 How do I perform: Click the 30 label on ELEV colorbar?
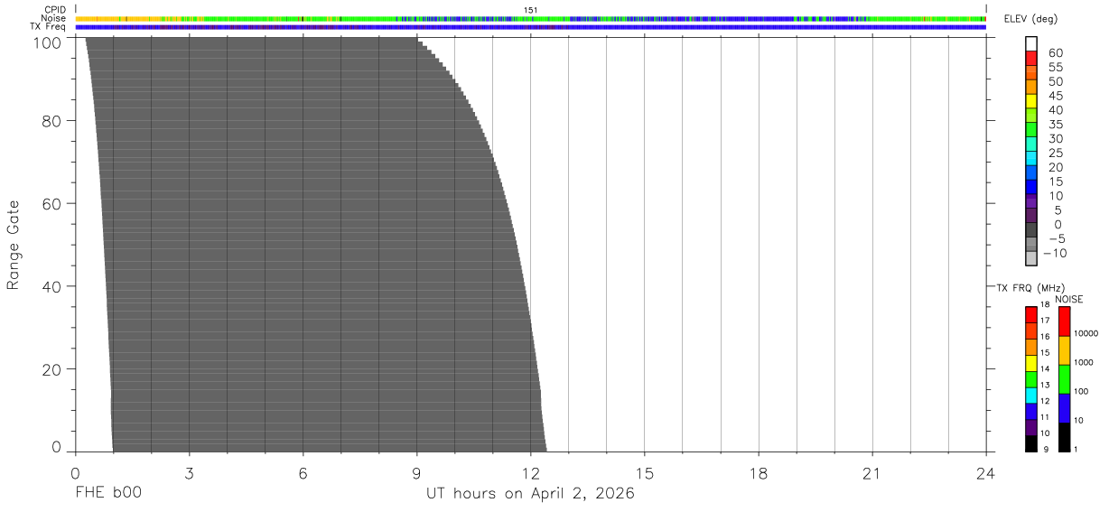(x=1055, y=139)
